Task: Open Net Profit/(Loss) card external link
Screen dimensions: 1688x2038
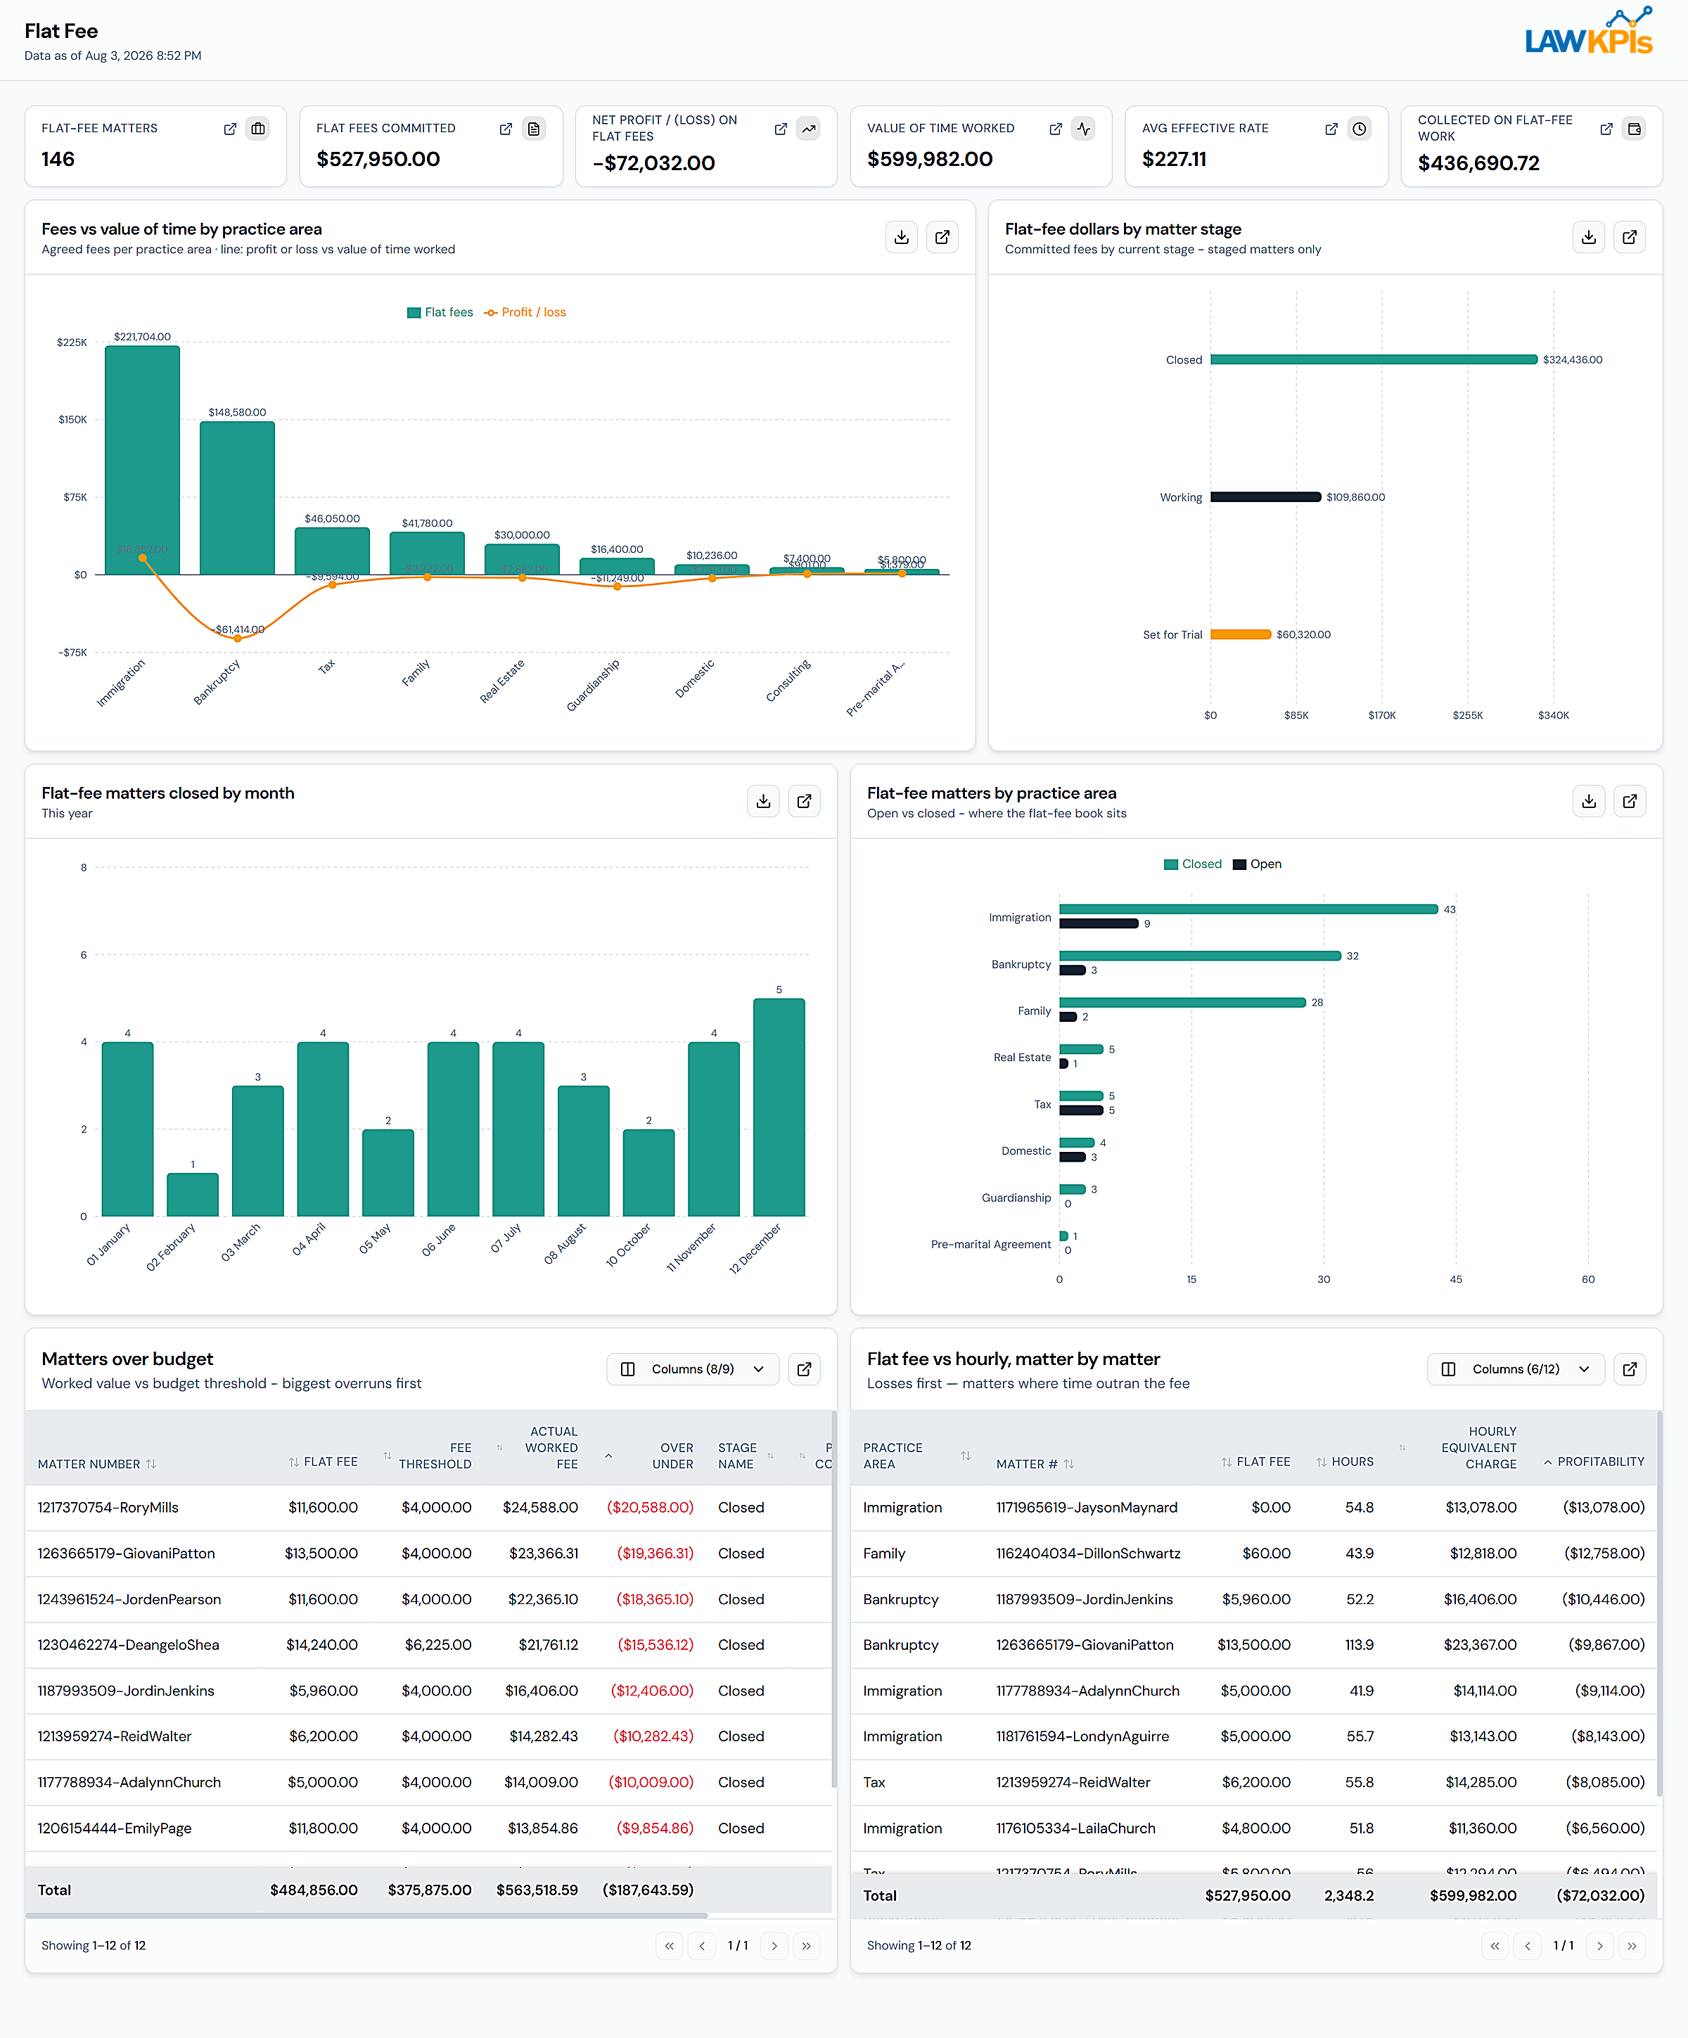Action: click(781, 129)
